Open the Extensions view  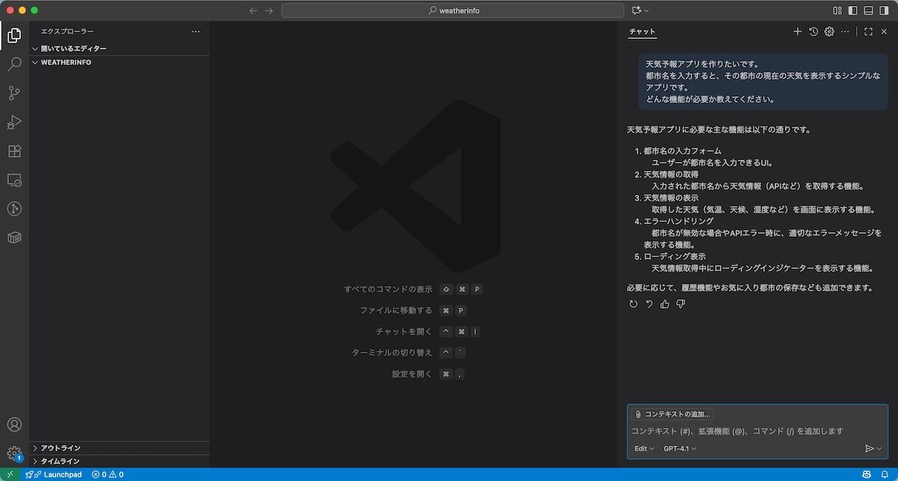(x=14, y=151)
